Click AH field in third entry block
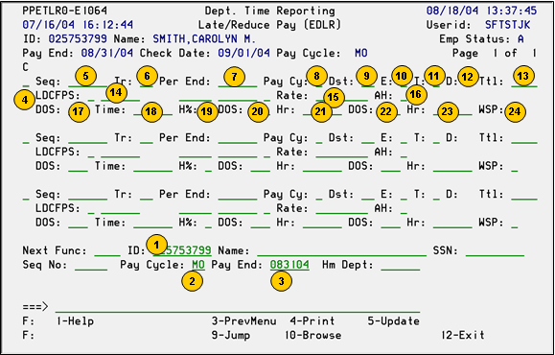This screenshot has width=555, height=355. (404, 208)
